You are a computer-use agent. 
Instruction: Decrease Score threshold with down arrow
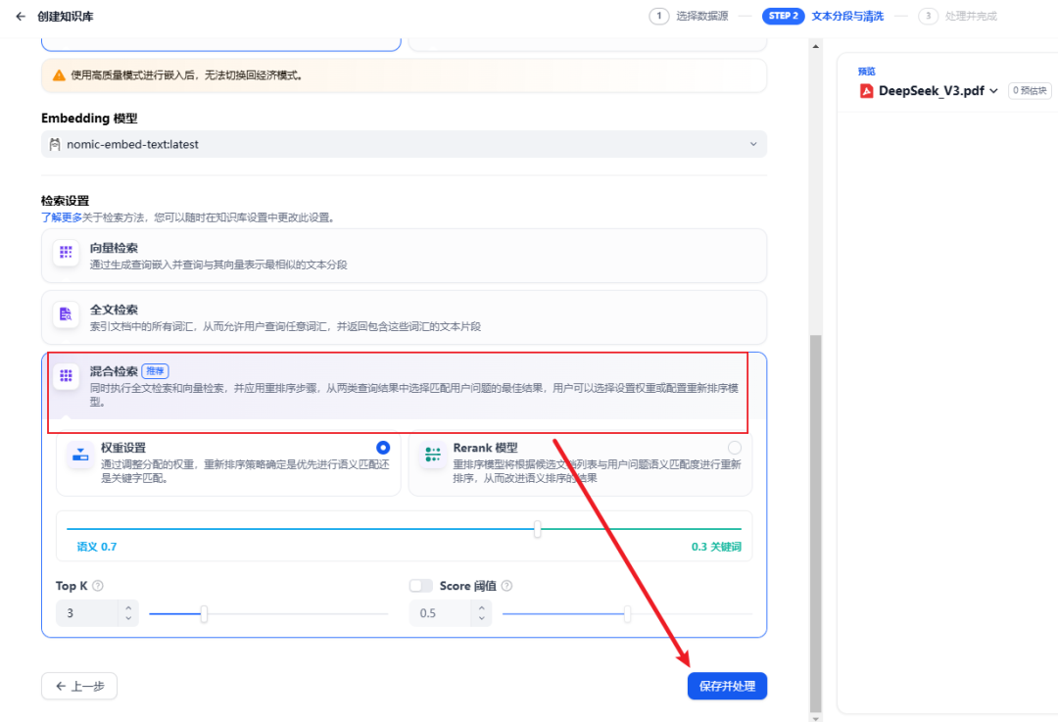coord(482,618)
